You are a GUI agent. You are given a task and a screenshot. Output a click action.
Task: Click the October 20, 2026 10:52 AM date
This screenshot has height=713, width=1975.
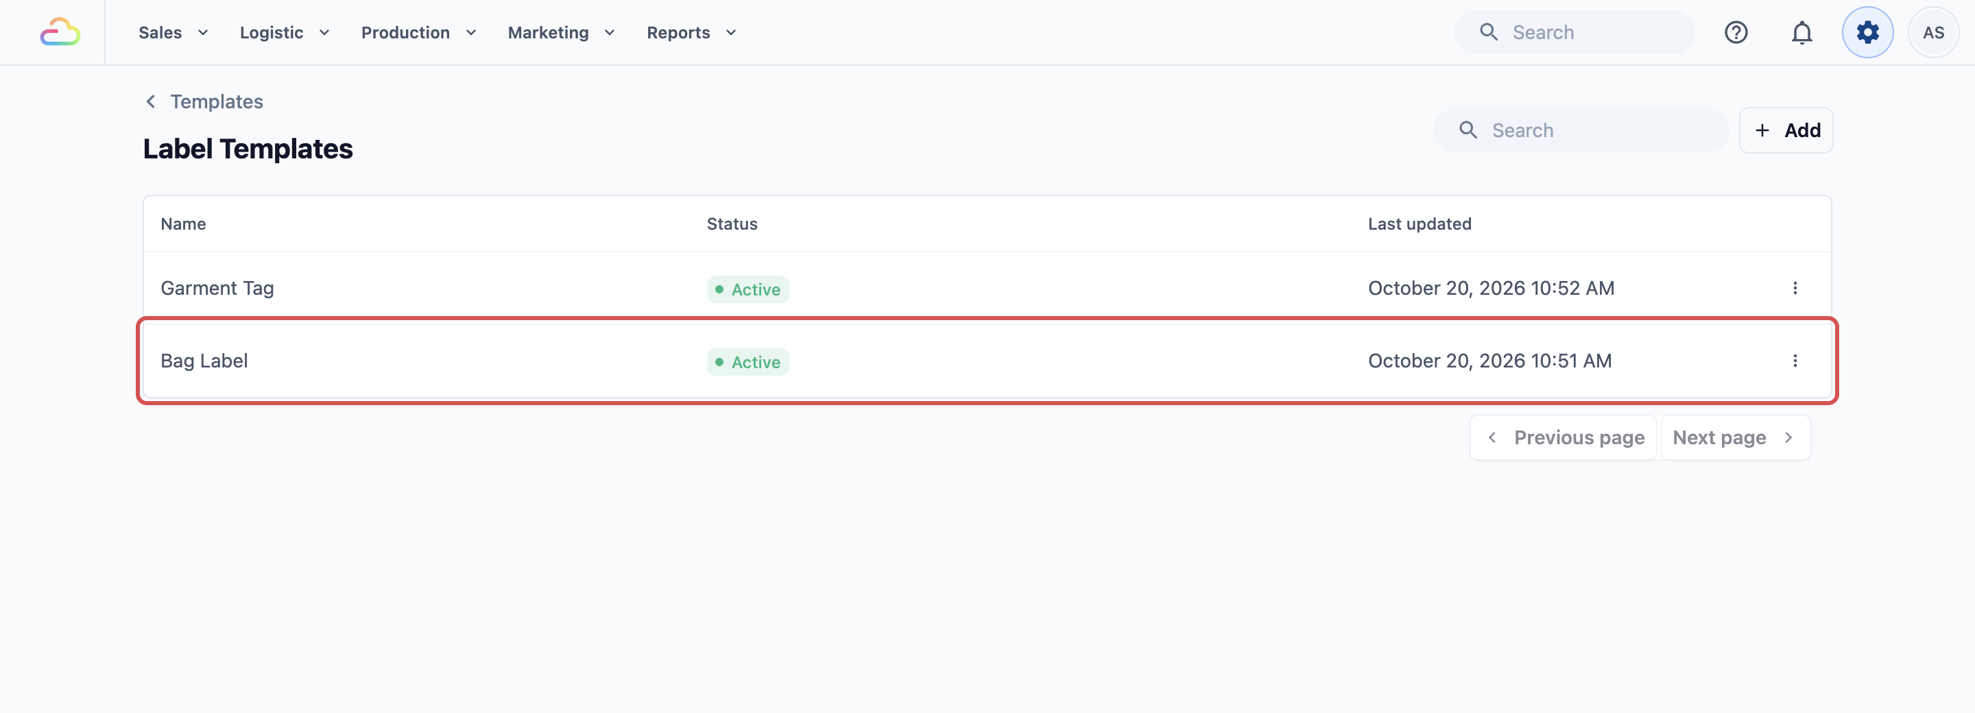click(x=1492, y=288)
